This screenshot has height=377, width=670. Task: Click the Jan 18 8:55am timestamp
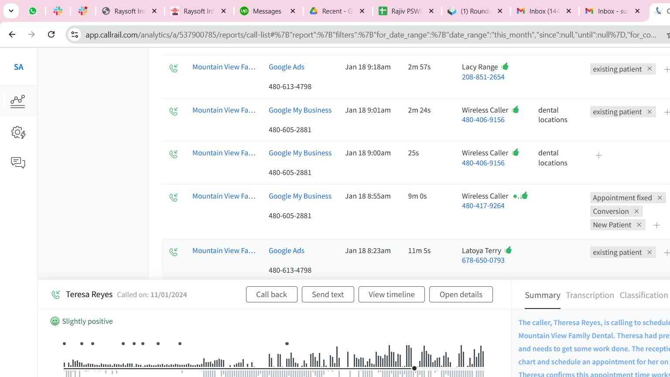click(368, 196)
